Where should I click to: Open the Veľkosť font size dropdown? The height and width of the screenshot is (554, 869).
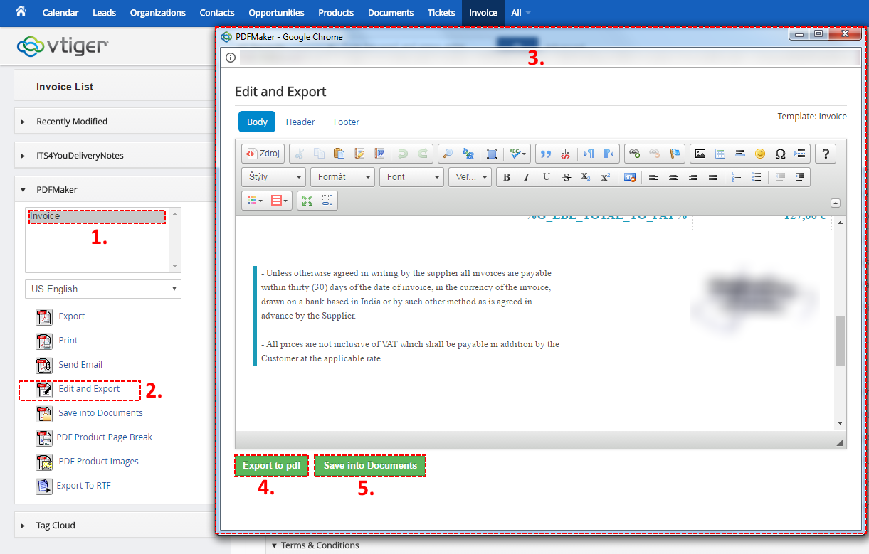[x=470, y=177]
